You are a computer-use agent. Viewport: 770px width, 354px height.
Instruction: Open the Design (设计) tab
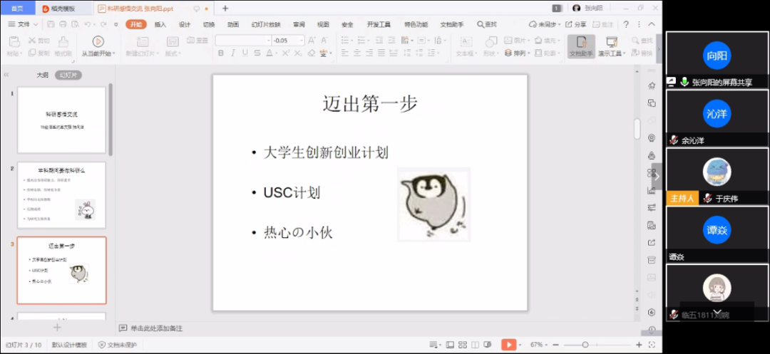click(x=185, y=24)
